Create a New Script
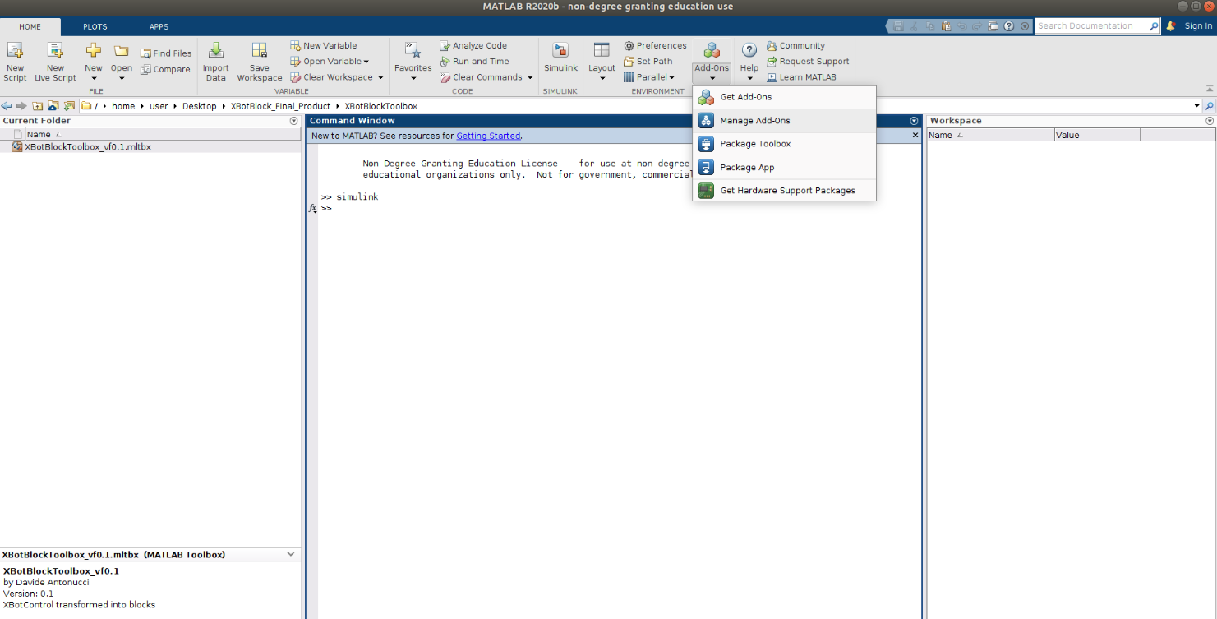Screen dimensions: 1217x619 click(x=15, y=61)
